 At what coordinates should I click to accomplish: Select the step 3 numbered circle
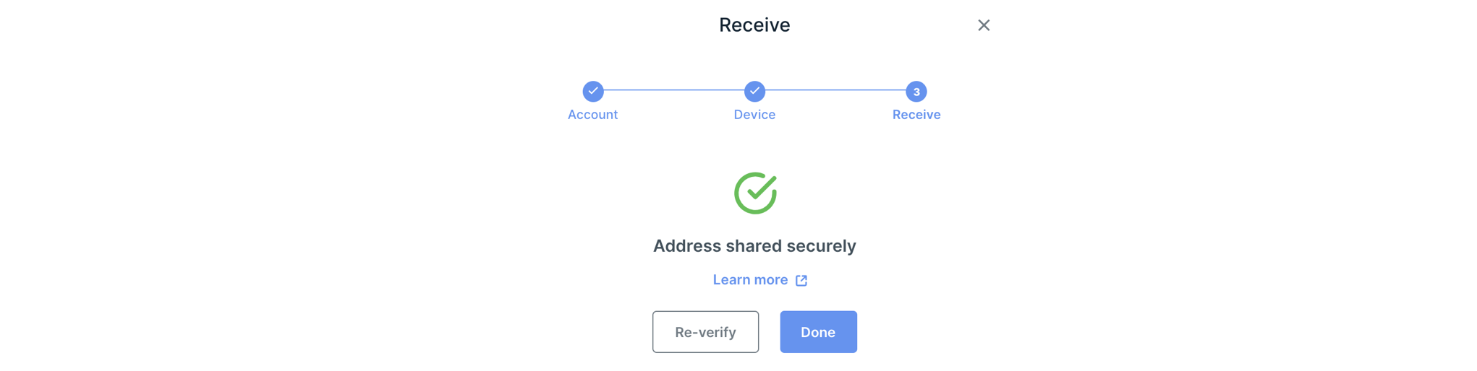[916, 92]
